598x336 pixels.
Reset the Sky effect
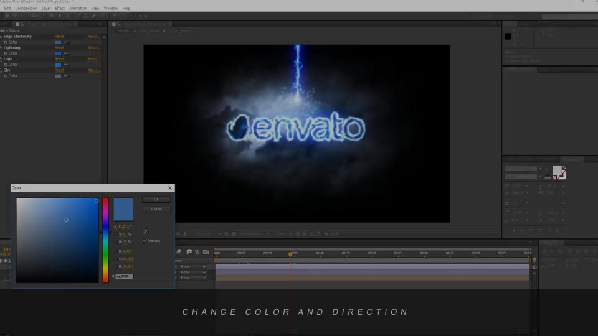(x=59, y=70)
